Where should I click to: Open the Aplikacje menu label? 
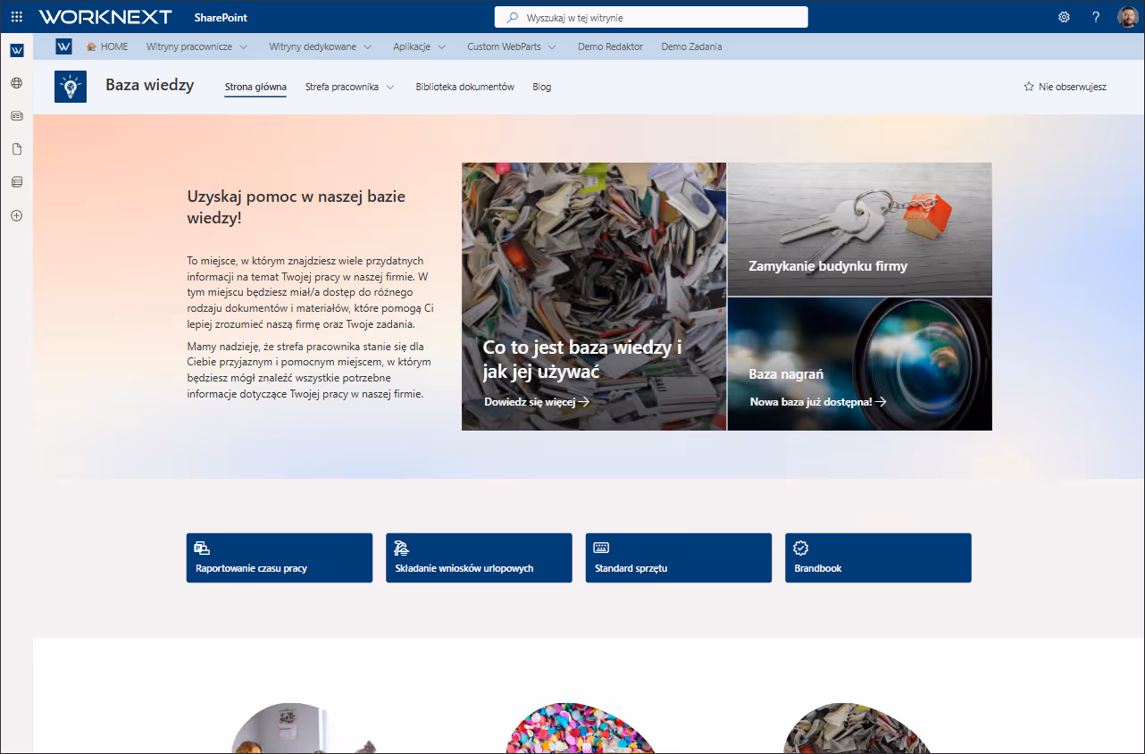[412, 46]
